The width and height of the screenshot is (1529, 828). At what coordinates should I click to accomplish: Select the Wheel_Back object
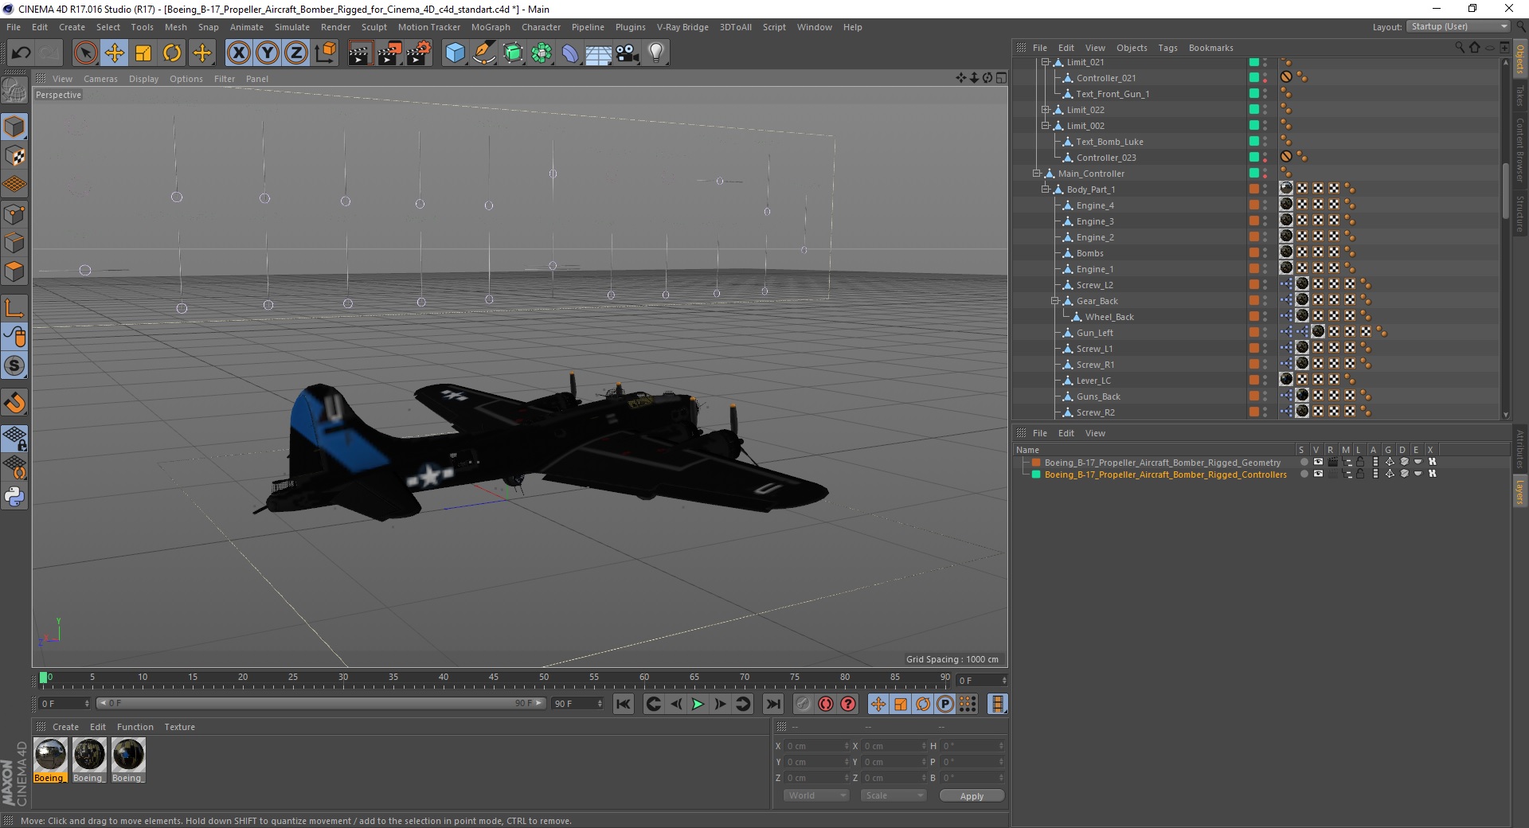pos(1109,317)
